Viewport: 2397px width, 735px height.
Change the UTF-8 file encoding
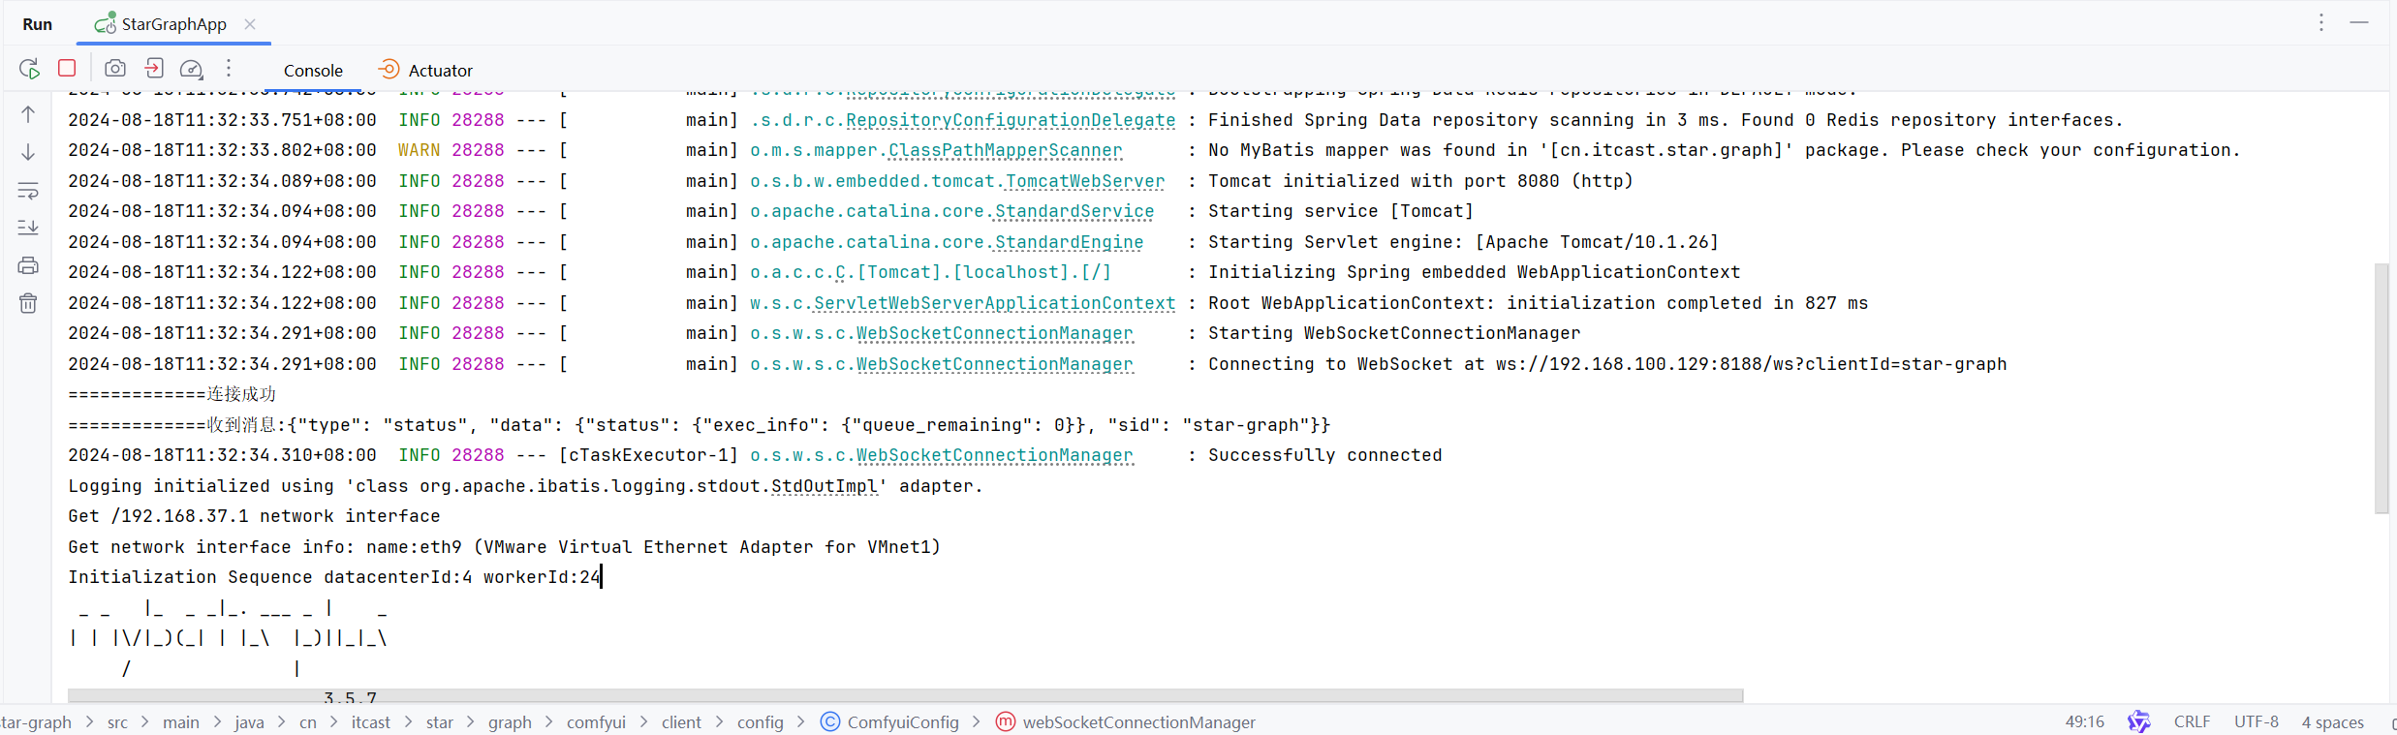click(x=2256, y=722)
